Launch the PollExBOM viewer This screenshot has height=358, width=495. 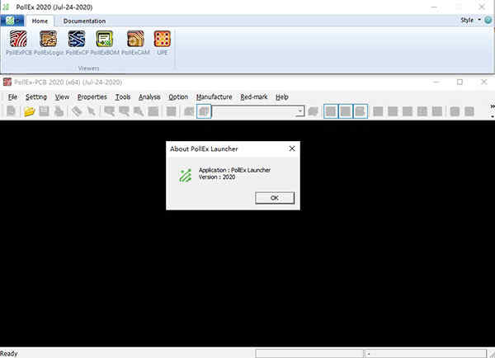pos(105,43)
